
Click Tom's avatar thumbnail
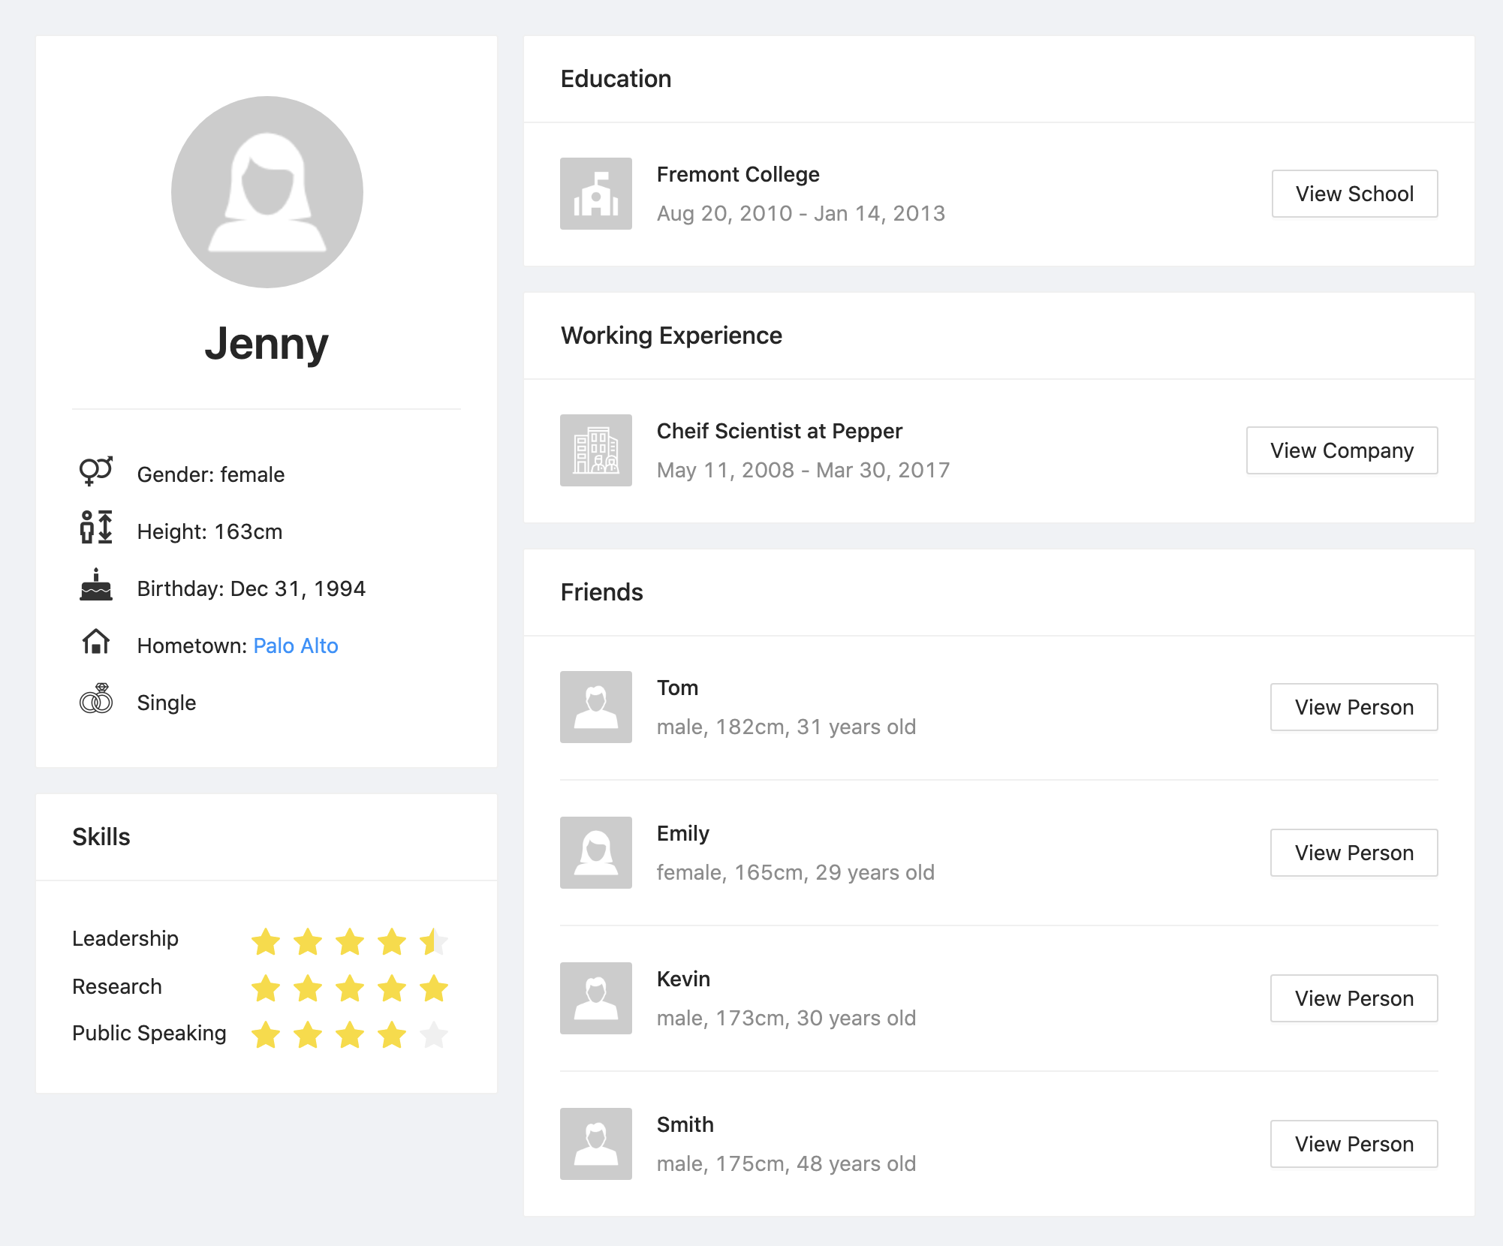pos(595,707)
